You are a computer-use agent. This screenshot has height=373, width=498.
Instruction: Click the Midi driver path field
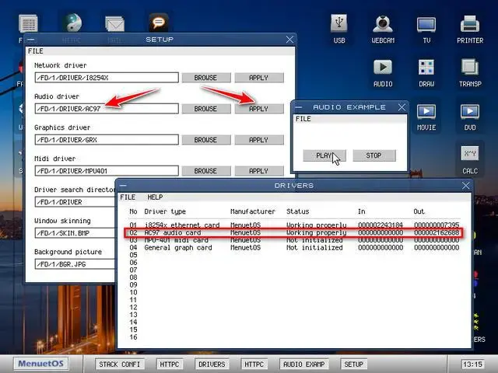[x=106, y=171]
